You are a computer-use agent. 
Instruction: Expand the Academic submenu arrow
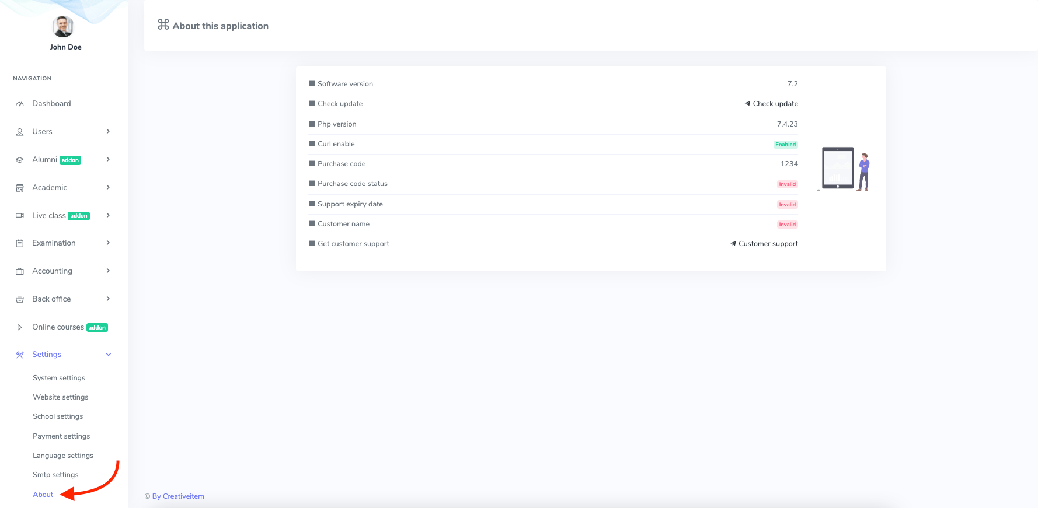point(108,188)
